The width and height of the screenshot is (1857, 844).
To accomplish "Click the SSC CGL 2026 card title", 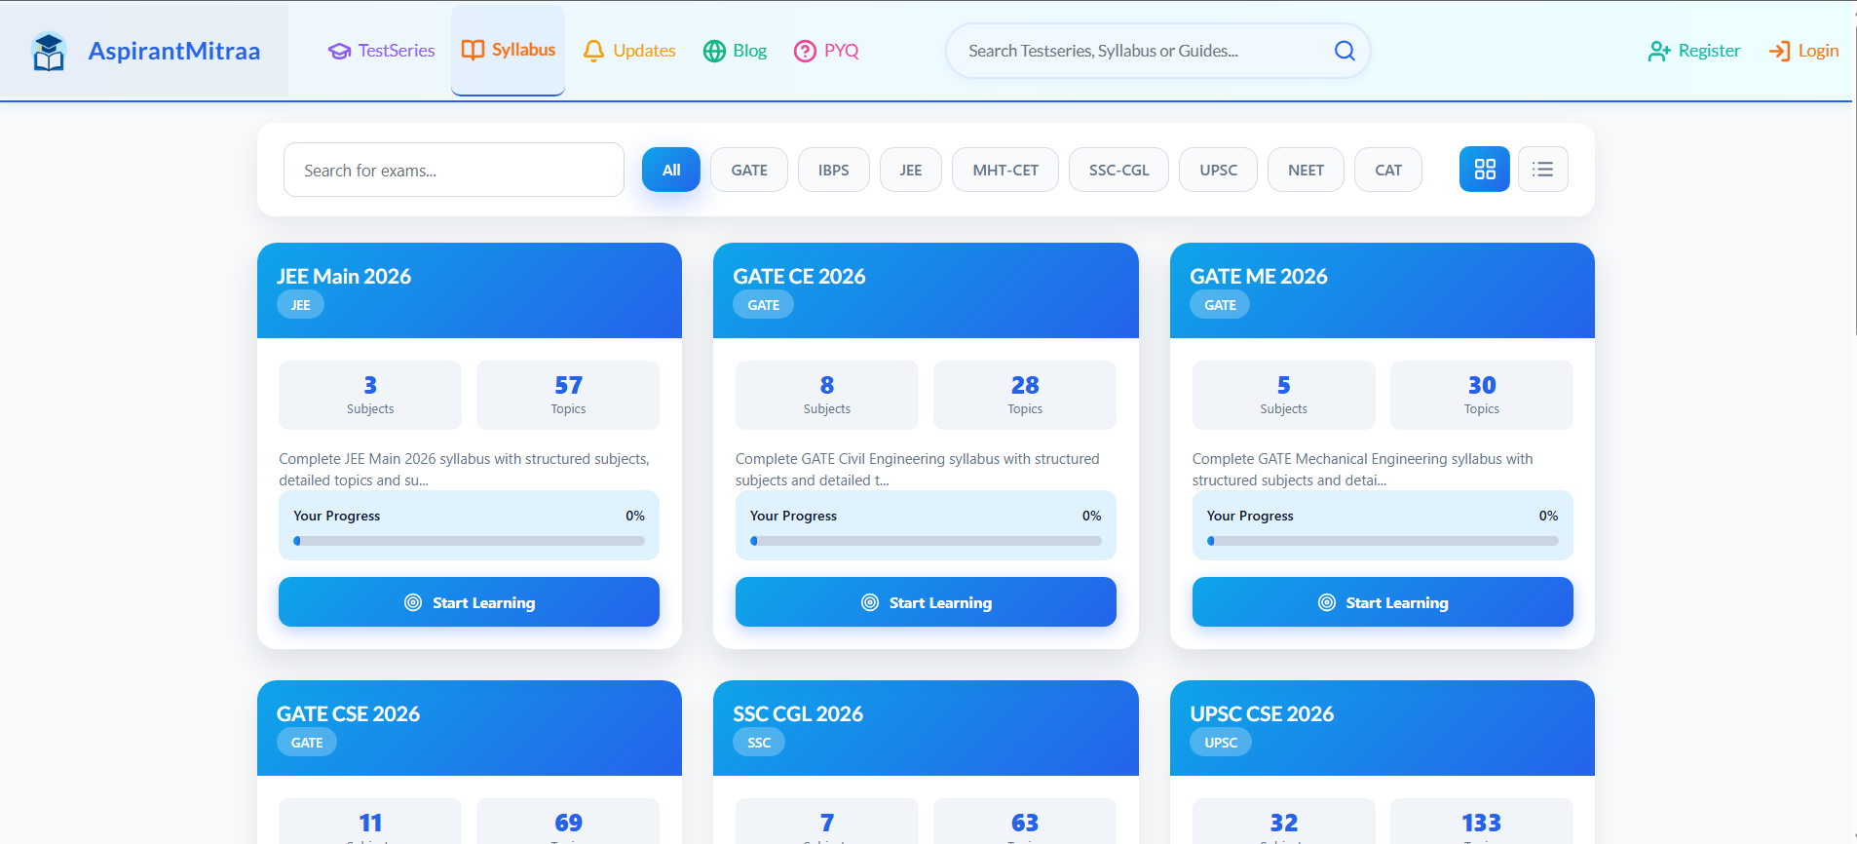I will click(x=798, y=713).
